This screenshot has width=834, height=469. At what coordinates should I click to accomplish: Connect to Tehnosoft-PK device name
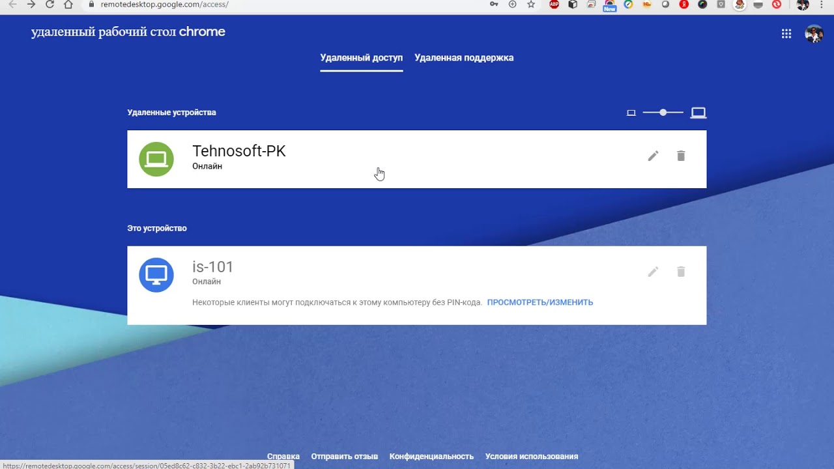coord(239,151)
